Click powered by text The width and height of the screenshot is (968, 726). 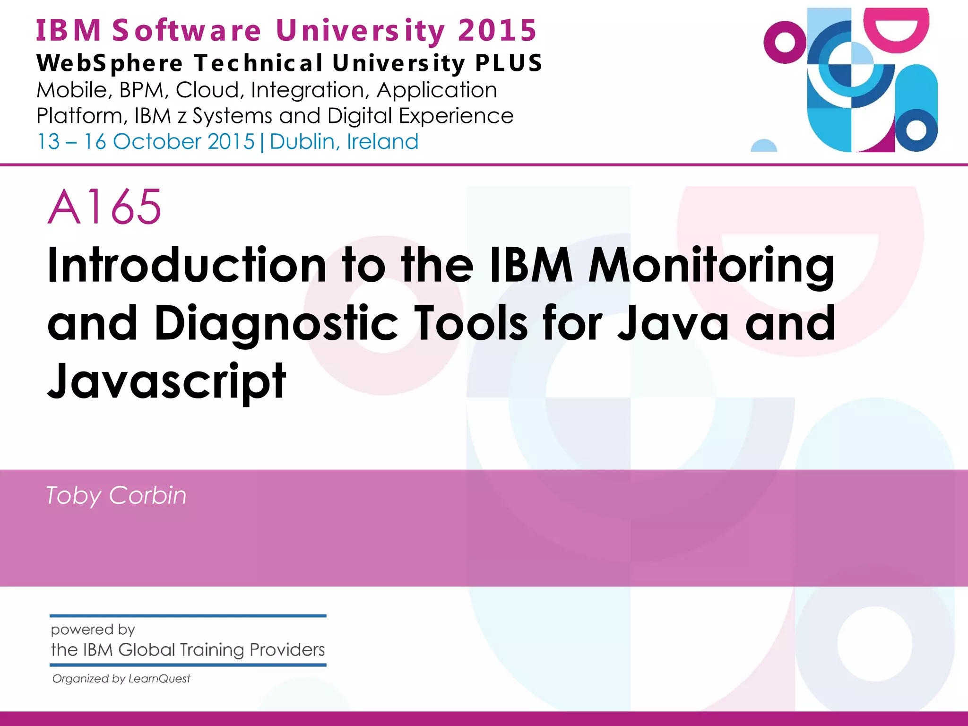[93, 629]
